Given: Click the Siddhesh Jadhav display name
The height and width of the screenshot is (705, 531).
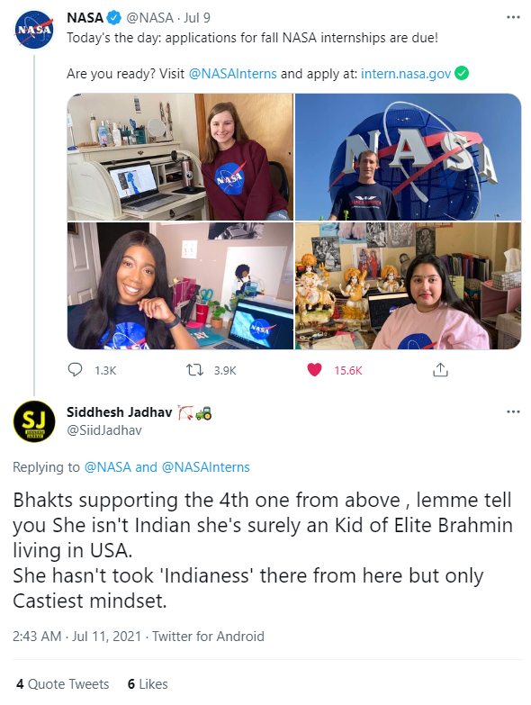Looking at the screenshot, I should (x=120, y=411).
